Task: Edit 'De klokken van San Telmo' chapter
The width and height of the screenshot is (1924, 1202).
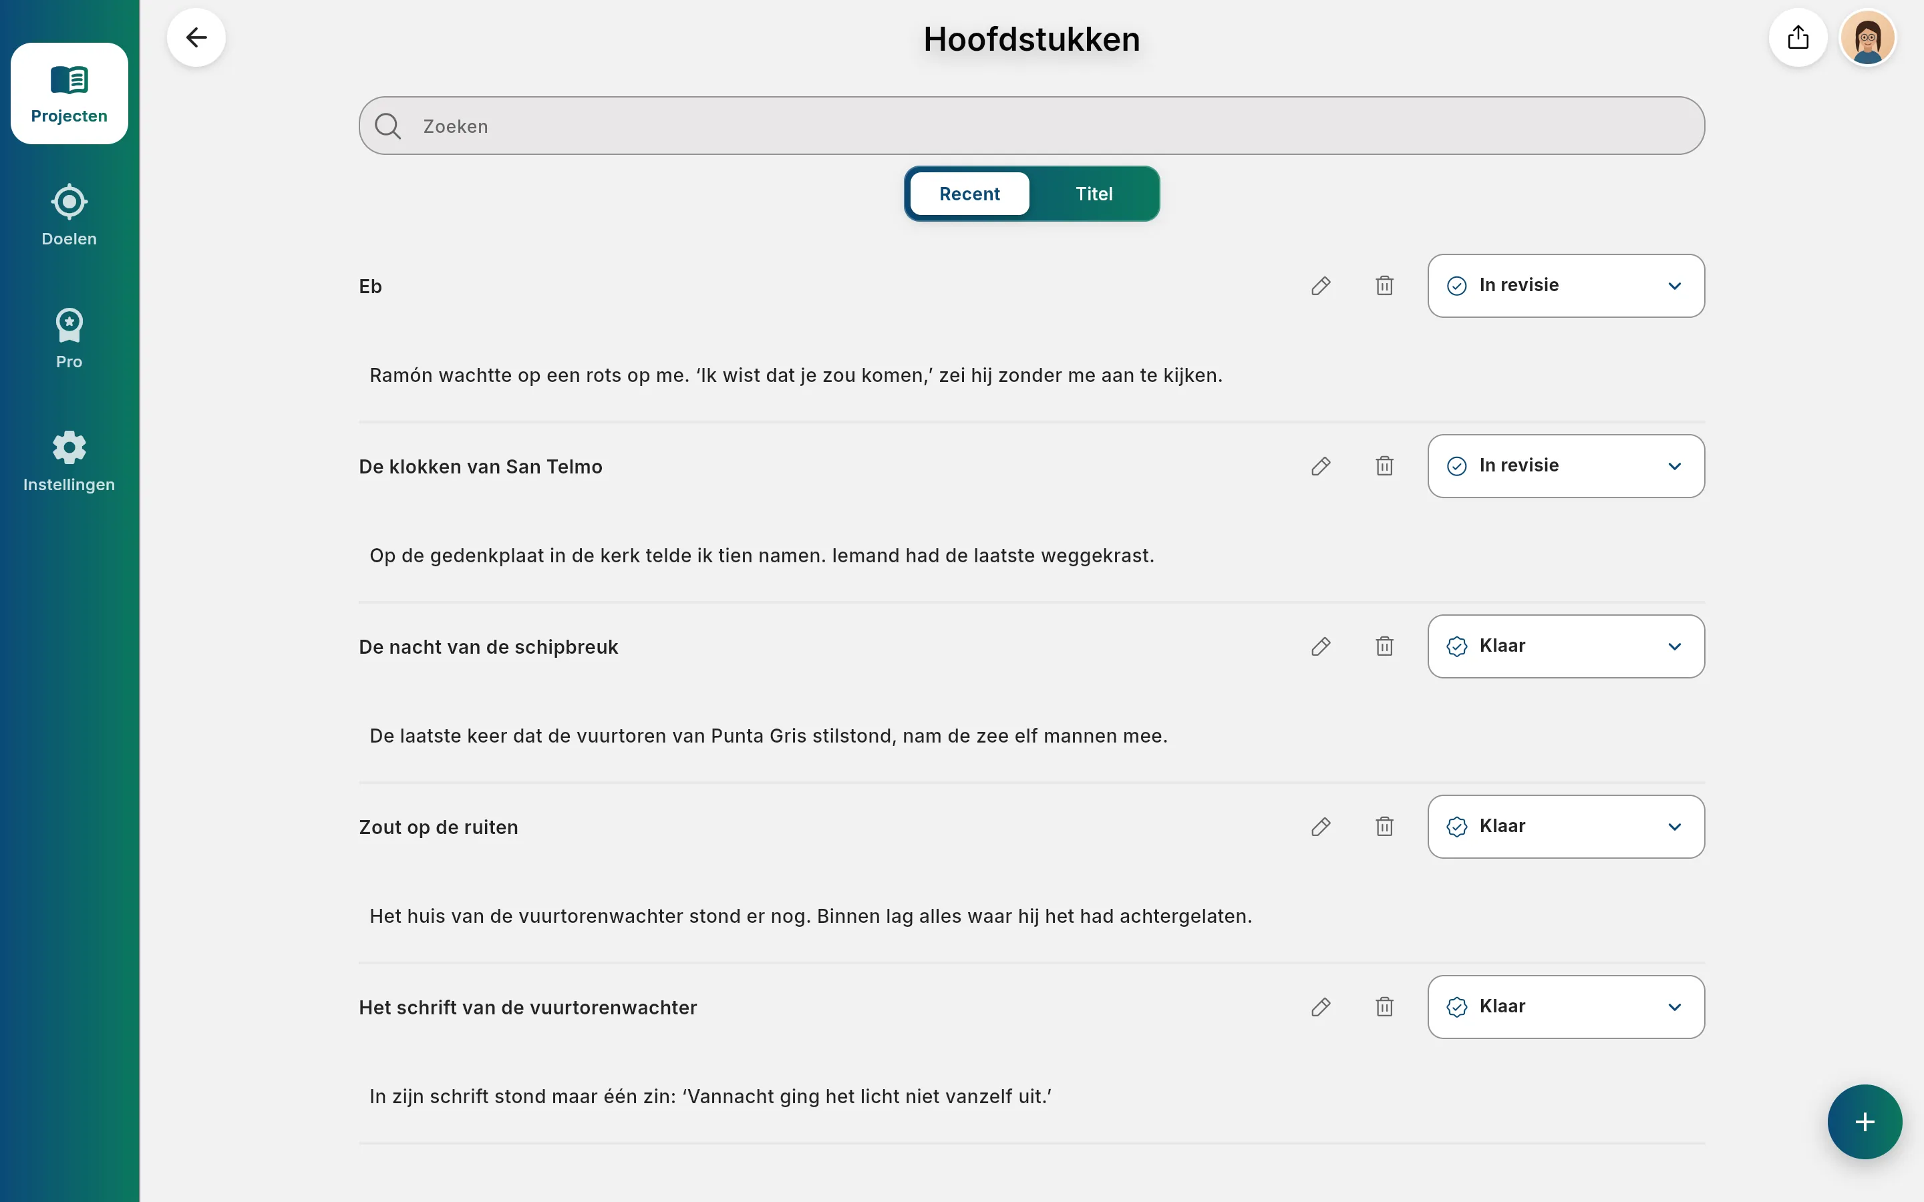Action: [x=1321, y=467]
